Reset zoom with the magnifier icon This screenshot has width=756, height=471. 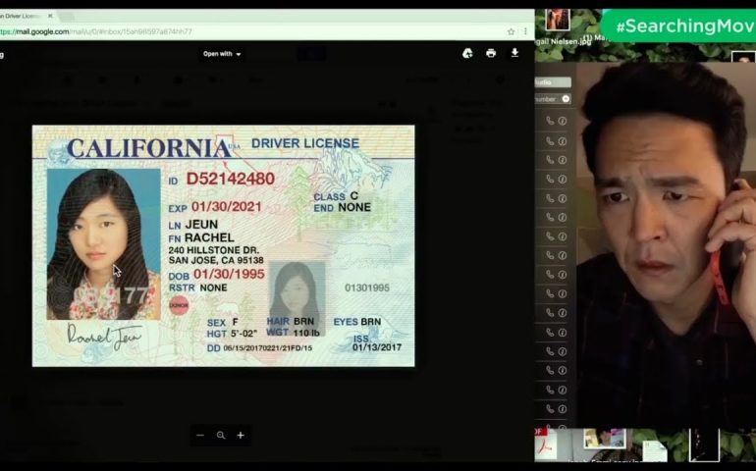pyautogui.click(x=221, y=435)
